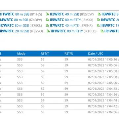The image size is (119, 119).
Task: Click operator callsign (I5MXX)
Action: pos(87,20)
